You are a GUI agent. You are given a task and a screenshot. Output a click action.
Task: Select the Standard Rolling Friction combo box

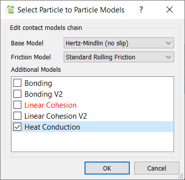(x=119, y=57)
